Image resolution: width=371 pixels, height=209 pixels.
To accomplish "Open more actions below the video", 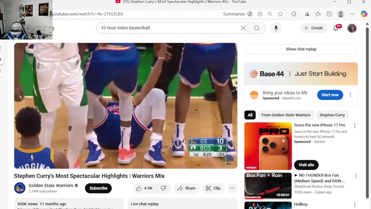I will pos(232,188).
